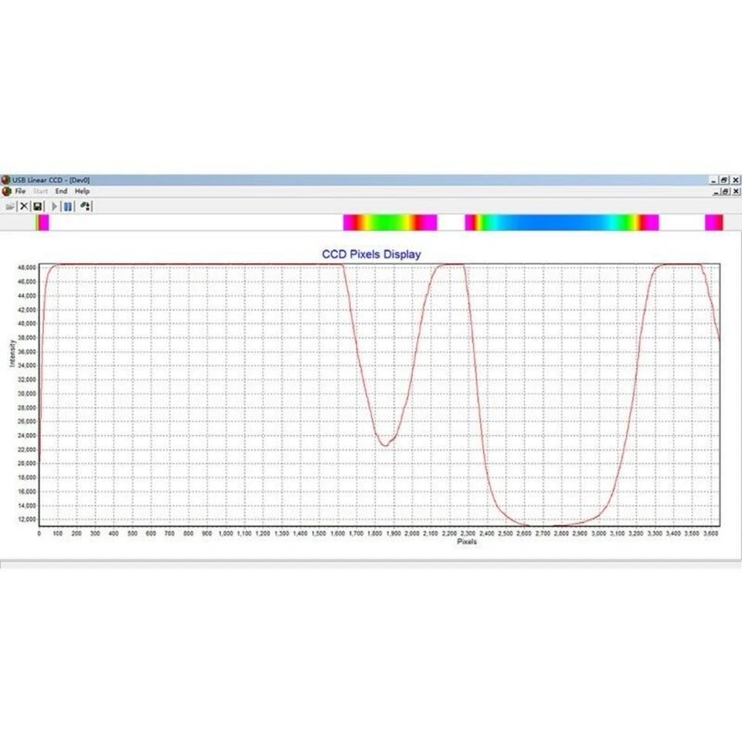Open the settings tool at toolbar end
This screenshot has width=742, height=742.
[x=85, y=206]
